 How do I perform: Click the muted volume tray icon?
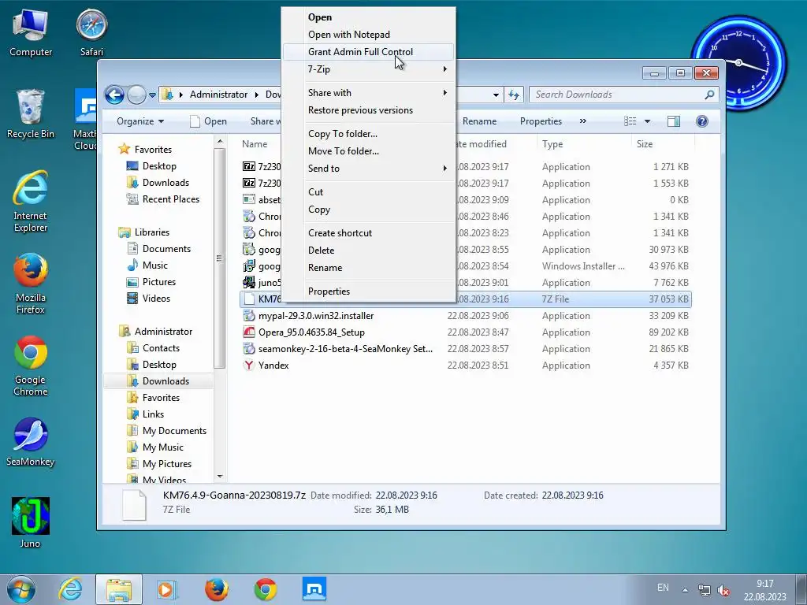click(x=723, y=591)
